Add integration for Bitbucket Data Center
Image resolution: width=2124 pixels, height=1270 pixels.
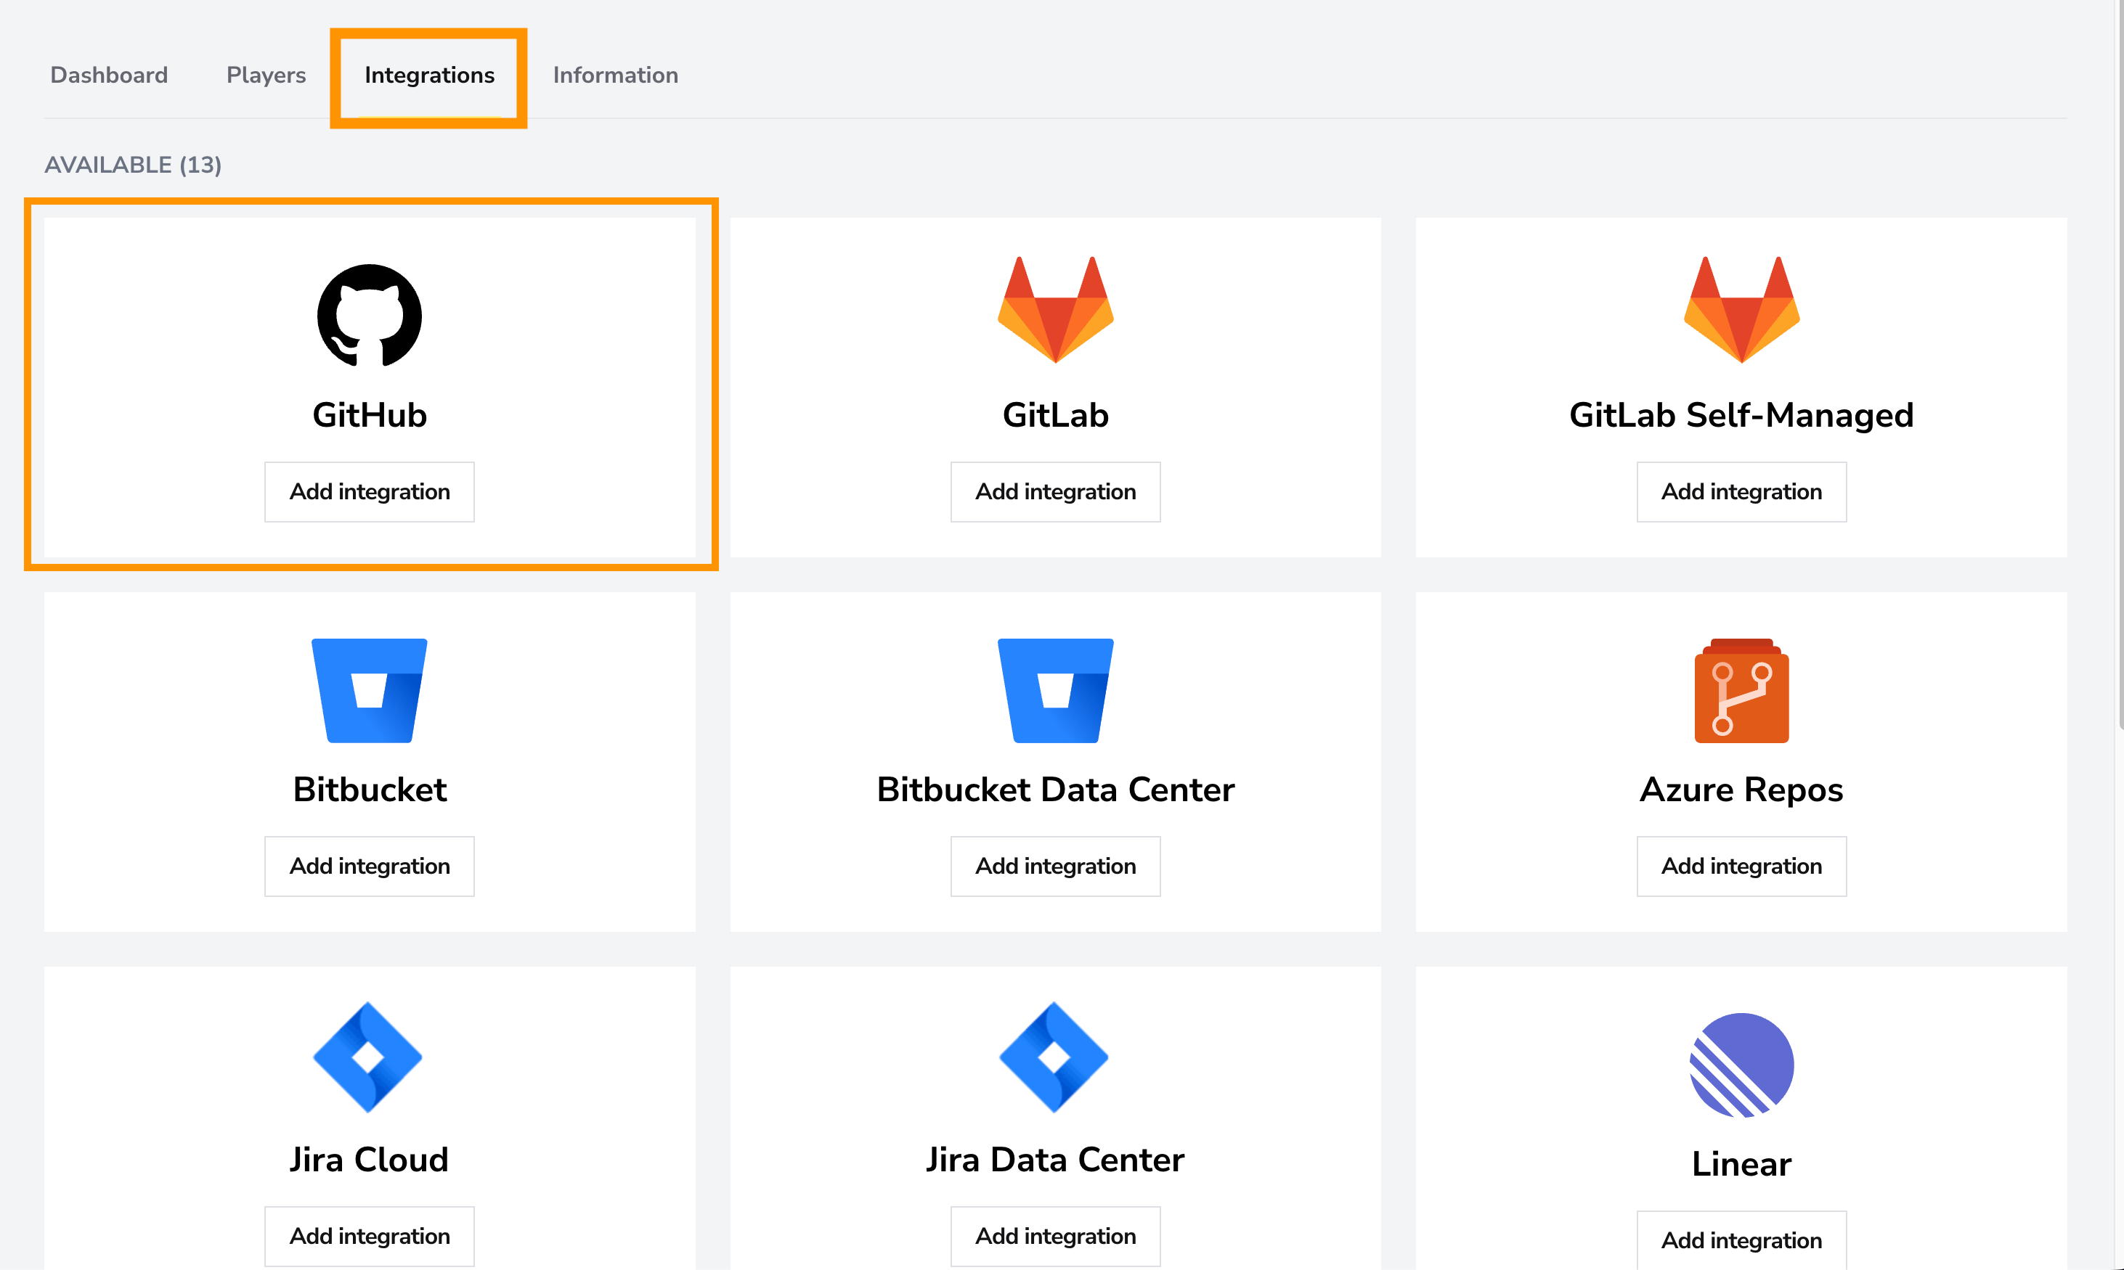point(1056,866)
